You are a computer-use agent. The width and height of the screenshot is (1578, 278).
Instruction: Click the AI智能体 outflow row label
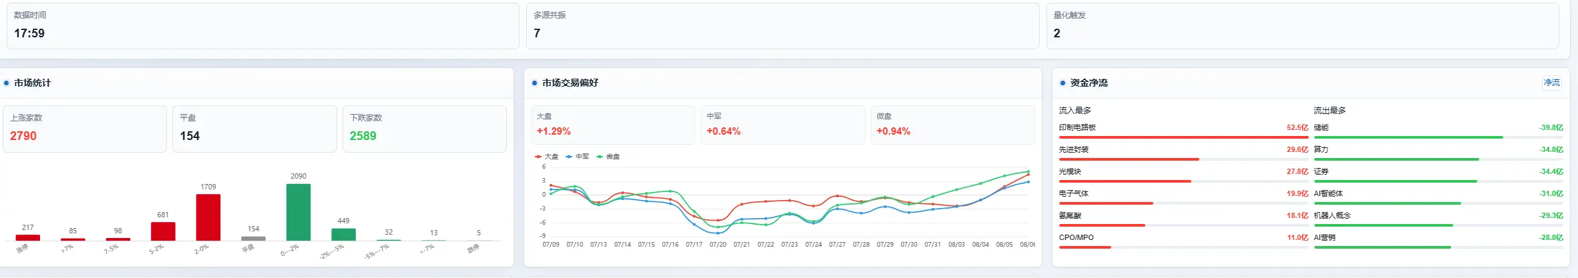click(x=1328, y=193)
